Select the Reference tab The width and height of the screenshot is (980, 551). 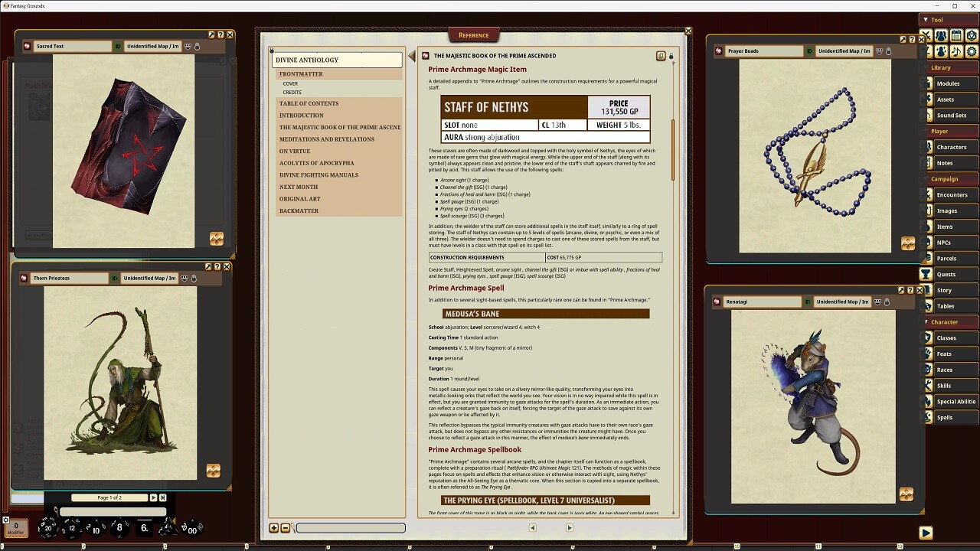(473, 34)
